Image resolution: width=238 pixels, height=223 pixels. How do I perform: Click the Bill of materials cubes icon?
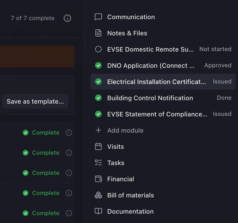coord(98,195)
